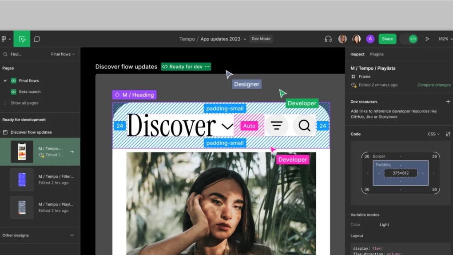
Task: Click the search icon in Discover header
Action: coord(304,126)
